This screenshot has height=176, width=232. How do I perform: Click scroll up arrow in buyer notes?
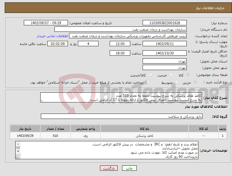18,144
